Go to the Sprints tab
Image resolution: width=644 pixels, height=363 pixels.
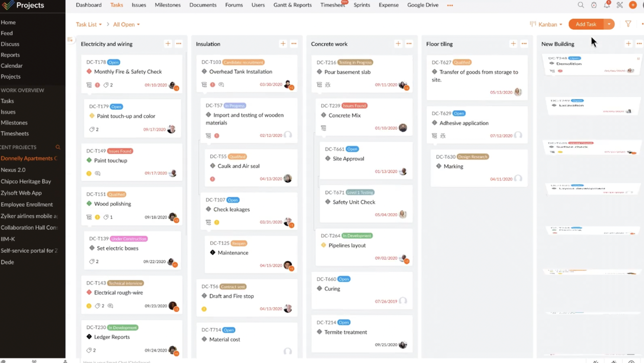[x=362, y=5]
